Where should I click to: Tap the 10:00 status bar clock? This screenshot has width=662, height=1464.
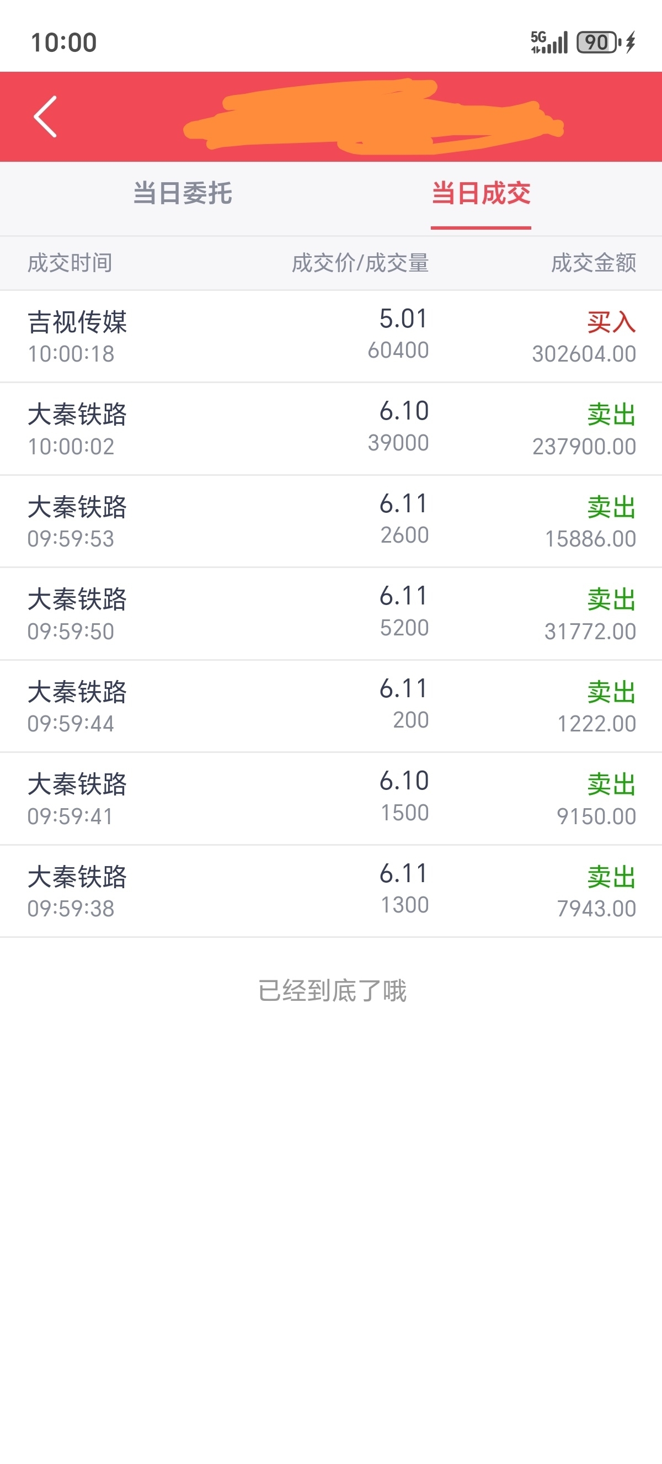coord(63,43)
